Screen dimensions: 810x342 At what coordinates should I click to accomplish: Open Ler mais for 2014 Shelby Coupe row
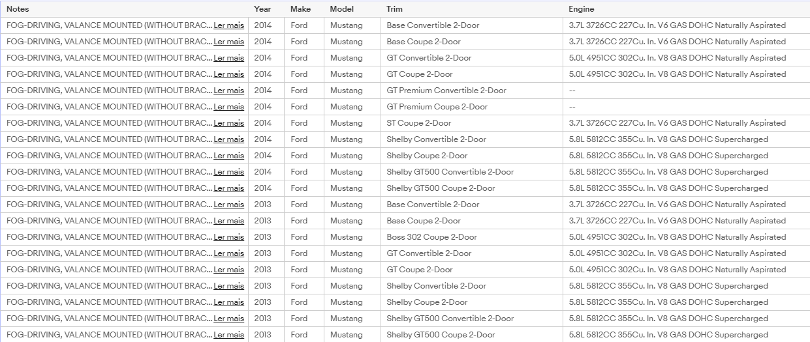tap(229, 156)
